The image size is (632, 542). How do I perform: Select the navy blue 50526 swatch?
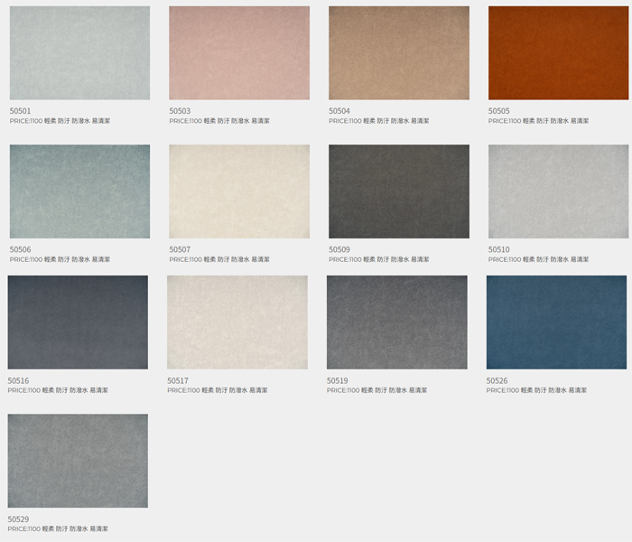tap(556, 322)
